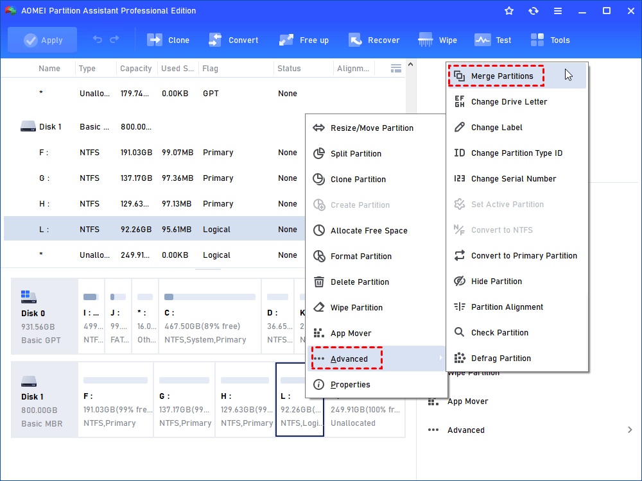The height and width of the screenshot is (481, 642).
Task: Click the Disk 1 block in disk map
Action: (x=44, y=400)
